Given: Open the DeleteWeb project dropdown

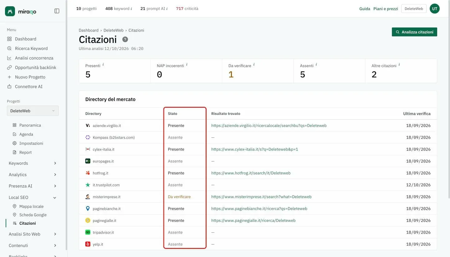Looking at the screenshot, I should [33, 111].
